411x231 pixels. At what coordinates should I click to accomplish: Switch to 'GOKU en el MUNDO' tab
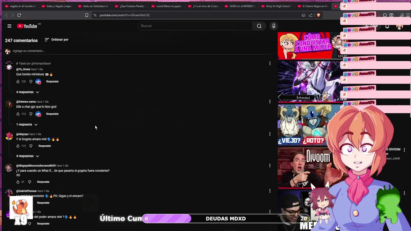[240, 6]
